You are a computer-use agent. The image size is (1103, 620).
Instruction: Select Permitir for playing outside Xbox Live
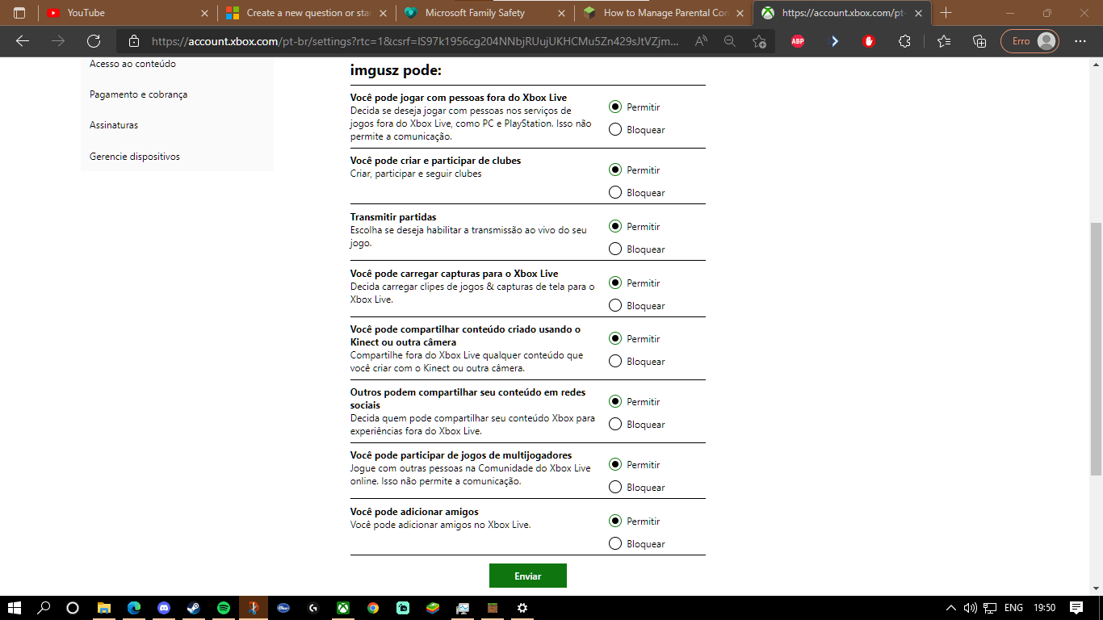(x=615, y=107)
